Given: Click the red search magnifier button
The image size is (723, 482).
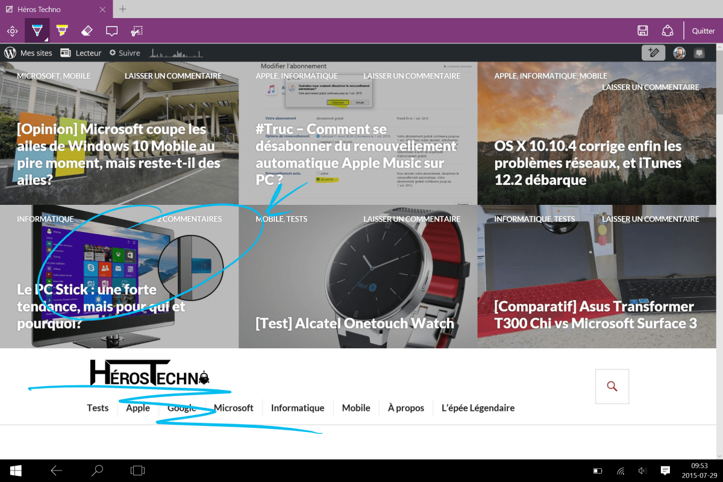Looking at the screenshot, I should [x=612, y=386].
